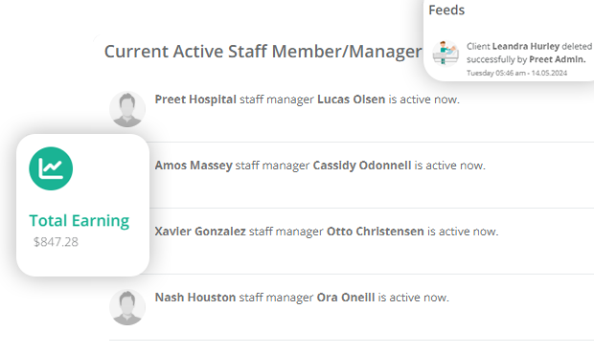Viewport: 594px width, 354px height.
Task: Select Amos Massey name
Action: point(194,166)
